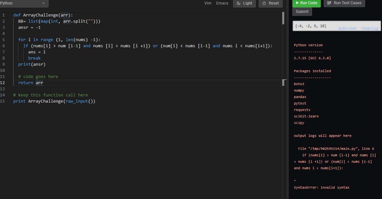This screenshot has width=382, height=199.
Task: Reset the code editor contents
Action: tap(270, 3)
